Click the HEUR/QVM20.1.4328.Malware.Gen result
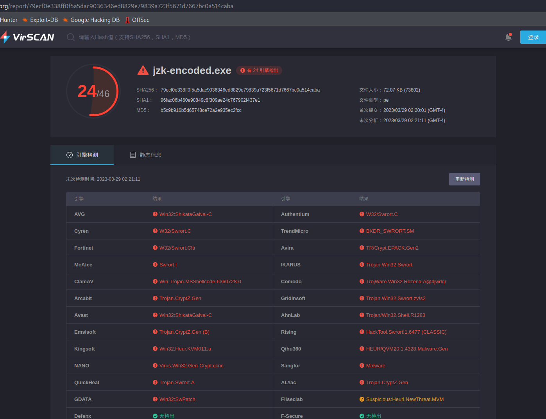This screenshot has height=419, width=546. click(x=407, y=349)
